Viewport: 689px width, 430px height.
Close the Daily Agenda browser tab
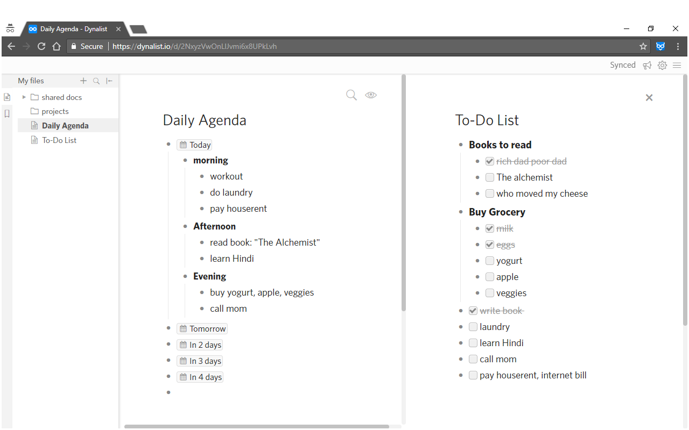[x=118, y=29]
